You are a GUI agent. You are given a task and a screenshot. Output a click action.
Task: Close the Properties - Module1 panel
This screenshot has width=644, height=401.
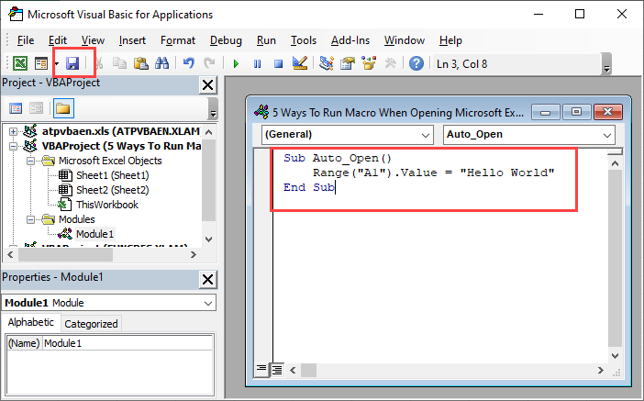(208, 279)
